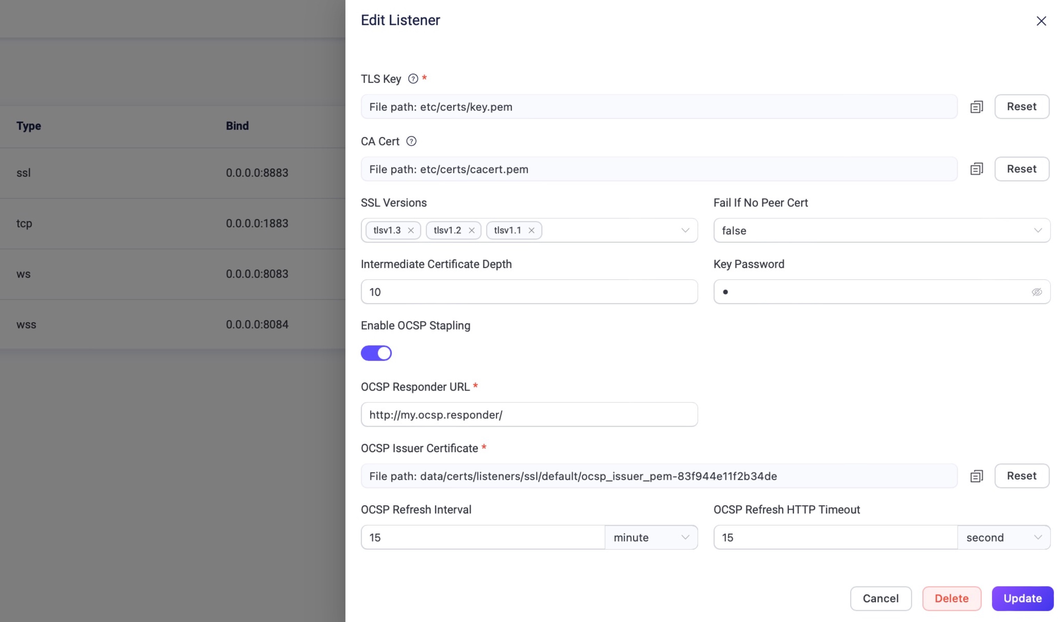This screenshot has height=622, width=1063.
Task: Click the file icon beside the CA Cert field
Action: point(976,169)
